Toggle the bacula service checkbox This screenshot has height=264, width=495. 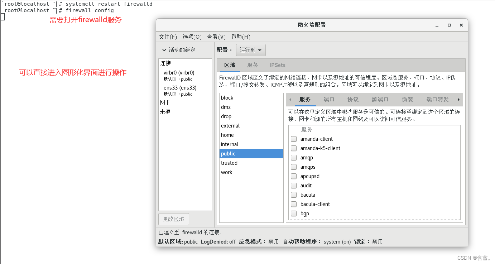click(294, 195)
